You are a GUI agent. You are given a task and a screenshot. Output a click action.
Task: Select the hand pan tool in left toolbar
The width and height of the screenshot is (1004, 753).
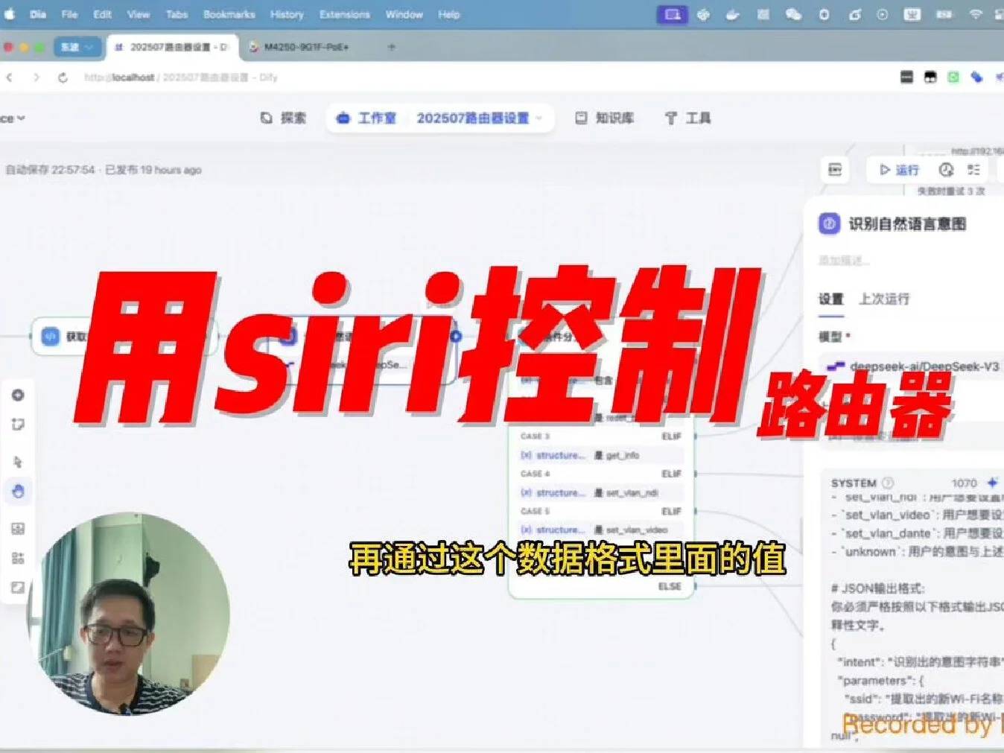click(18, 492)
